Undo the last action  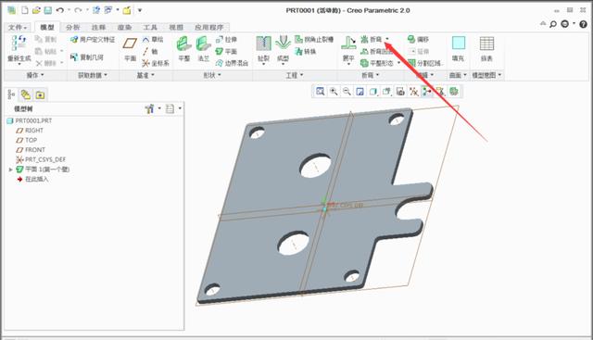59,10
